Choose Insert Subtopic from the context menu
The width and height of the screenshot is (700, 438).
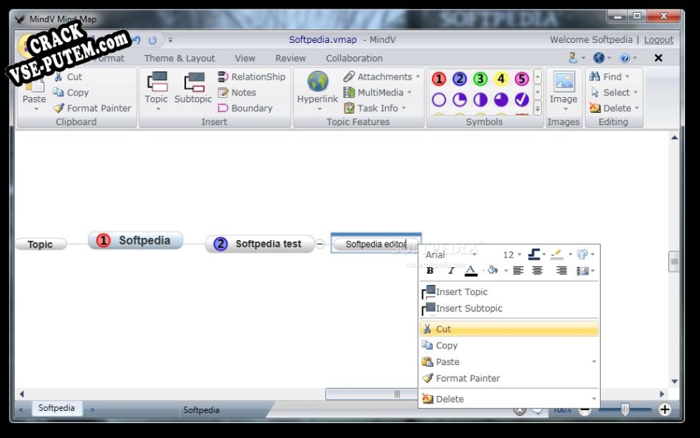pos(469,309)
